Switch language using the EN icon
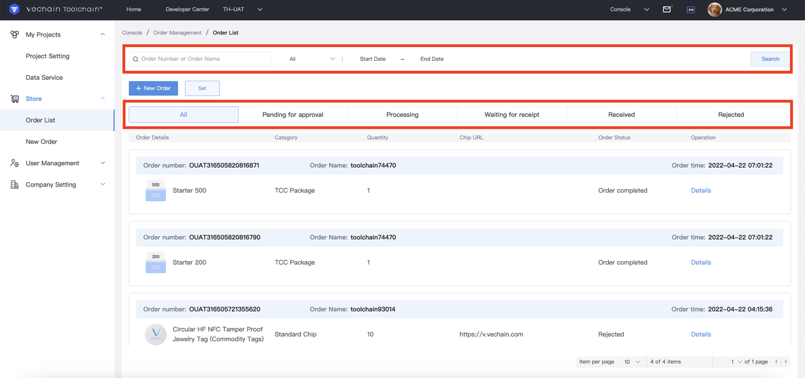Screen dimensions: 805x378 [691, 9]
